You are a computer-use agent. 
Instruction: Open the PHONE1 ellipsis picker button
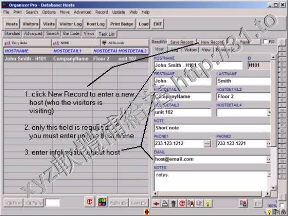coord(207,143)
